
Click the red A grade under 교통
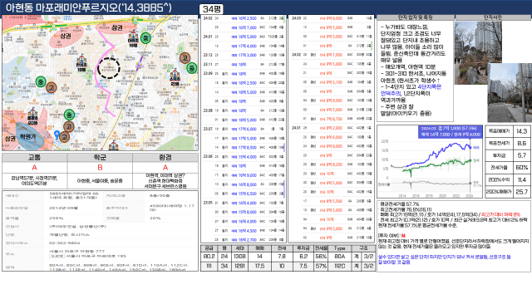click(x=35, y=168)
